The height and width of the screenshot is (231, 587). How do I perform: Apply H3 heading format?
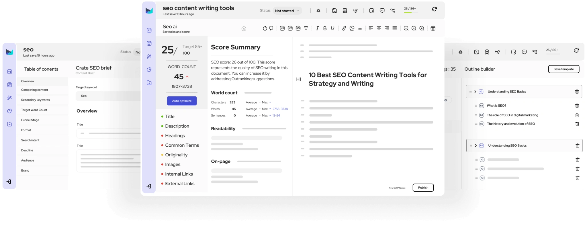[298, 28]
